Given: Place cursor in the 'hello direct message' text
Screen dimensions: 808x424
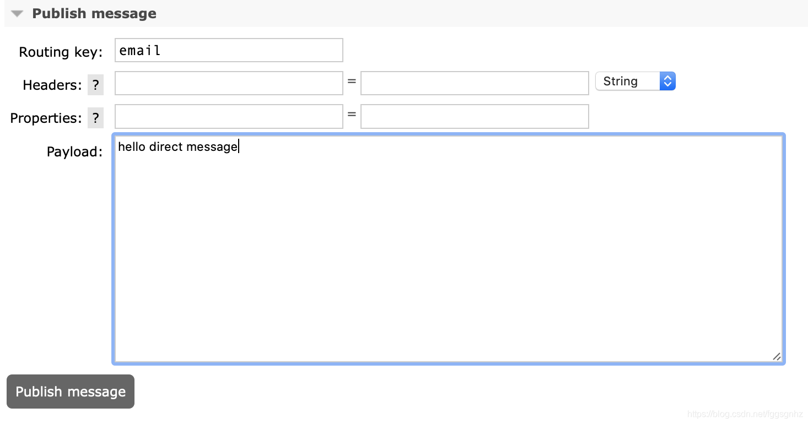Looking at the screenshot, I should [177, 146].
